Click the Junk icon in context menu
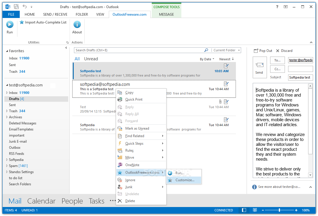Viewport: 318px width, 216px height. tap(120, 187)
